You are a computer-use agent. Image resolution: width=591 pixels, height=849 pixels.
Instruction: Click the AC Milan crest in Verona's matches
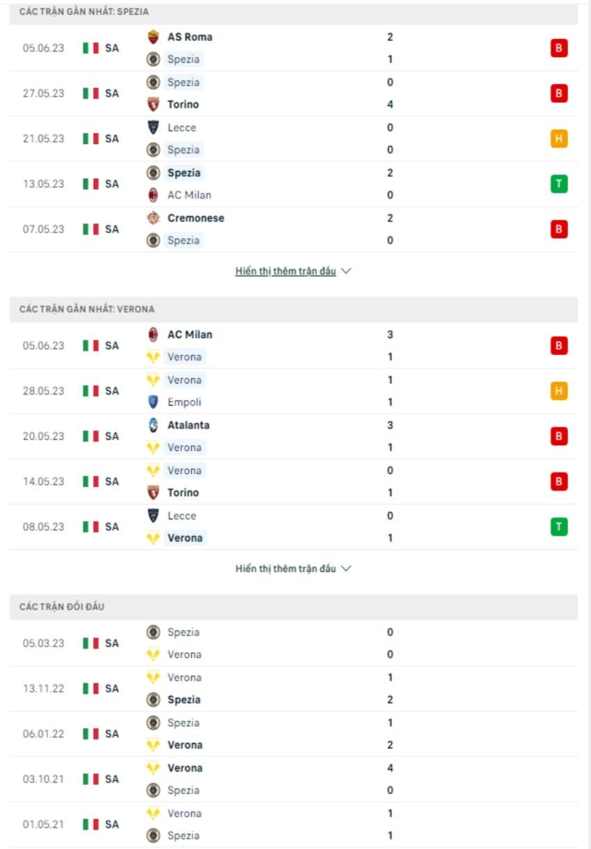click(152, 334)
